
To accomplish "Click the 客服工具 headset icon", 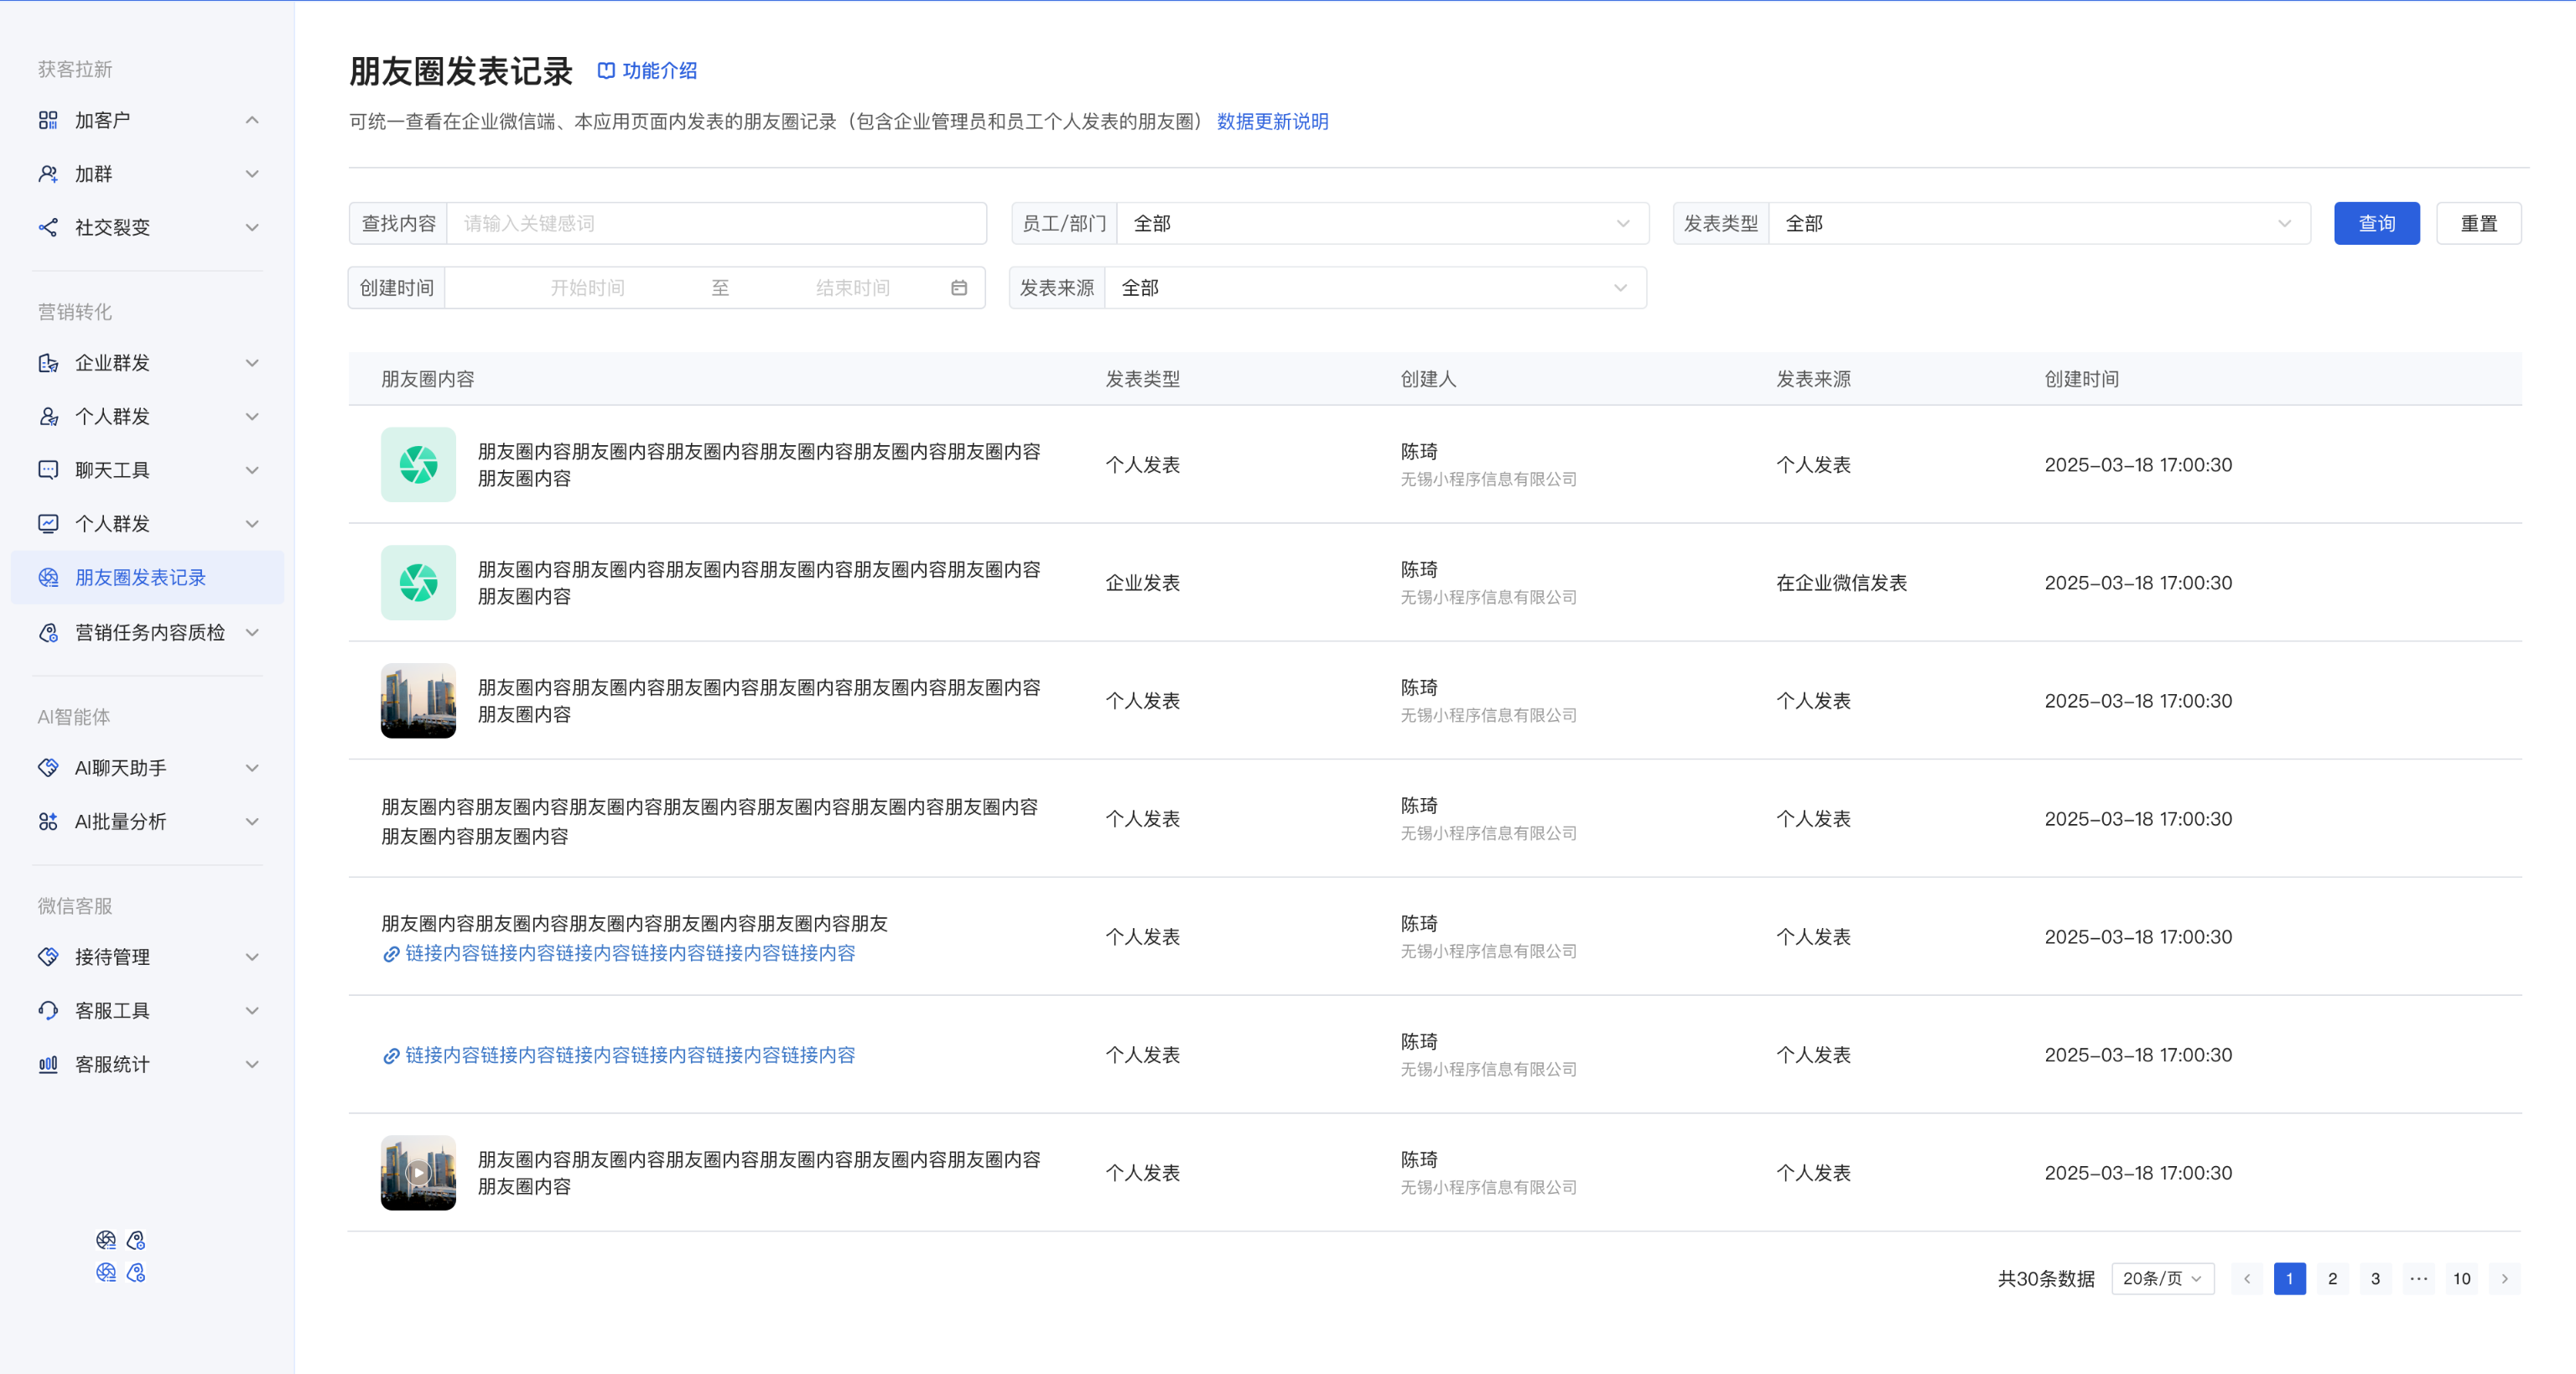I will (x=48, y=1010).
